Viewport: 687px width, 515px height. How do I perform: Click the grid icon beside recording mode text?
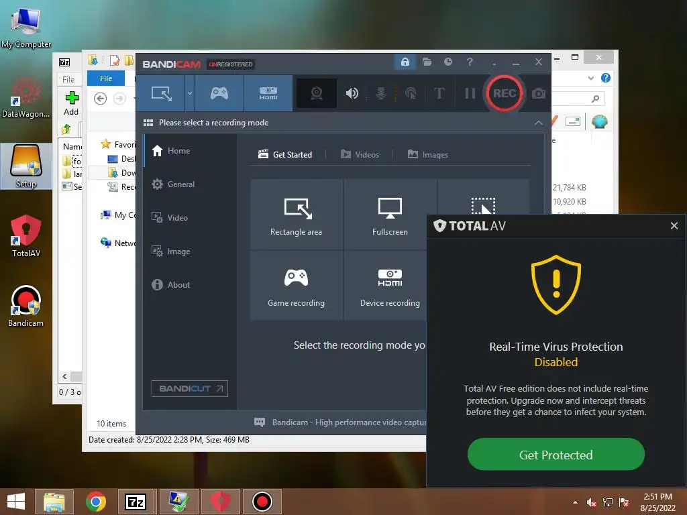point(148,123)
